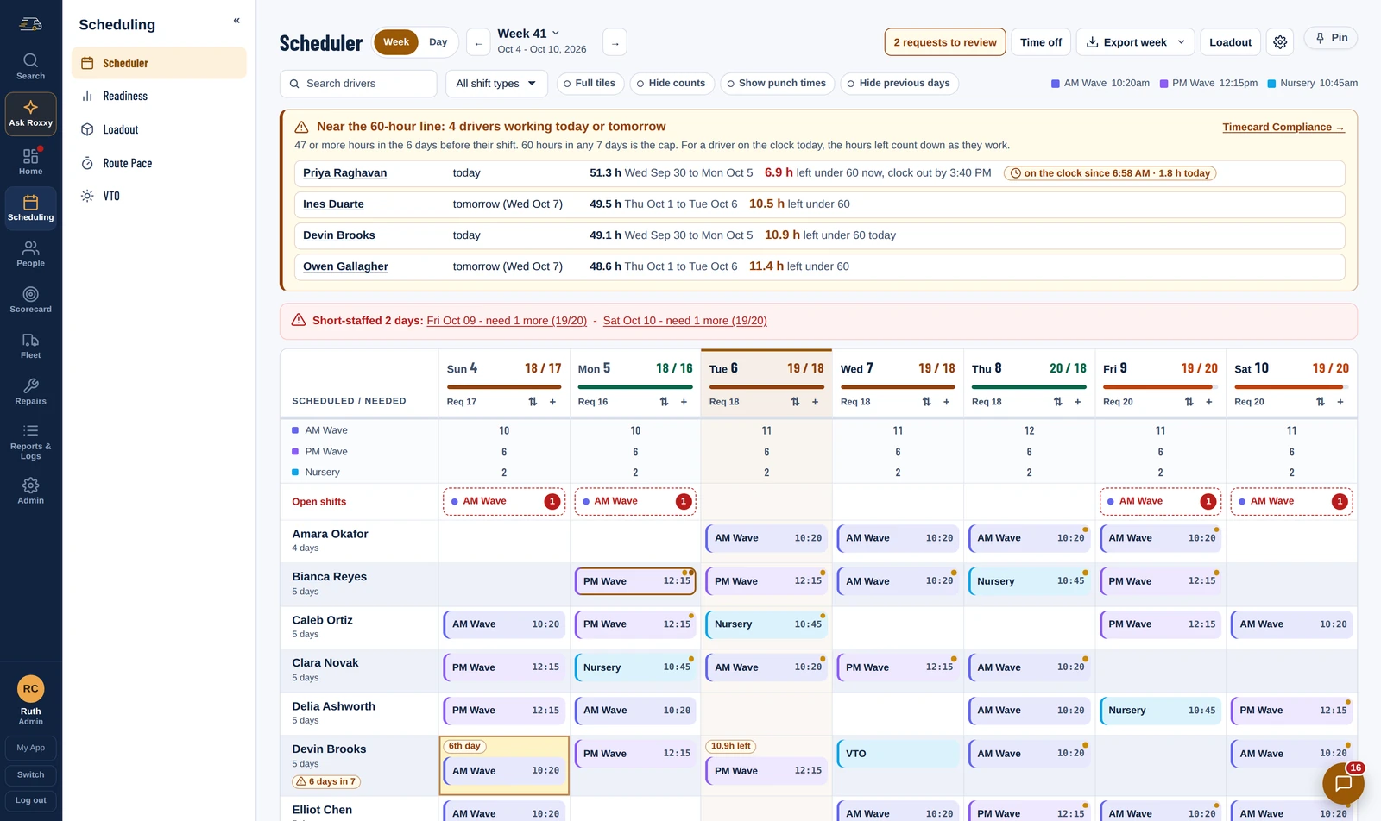Select Bianca Reyes Nursery shift Thursday
Screen dimensions: 1381x821
pos(1029,581)
